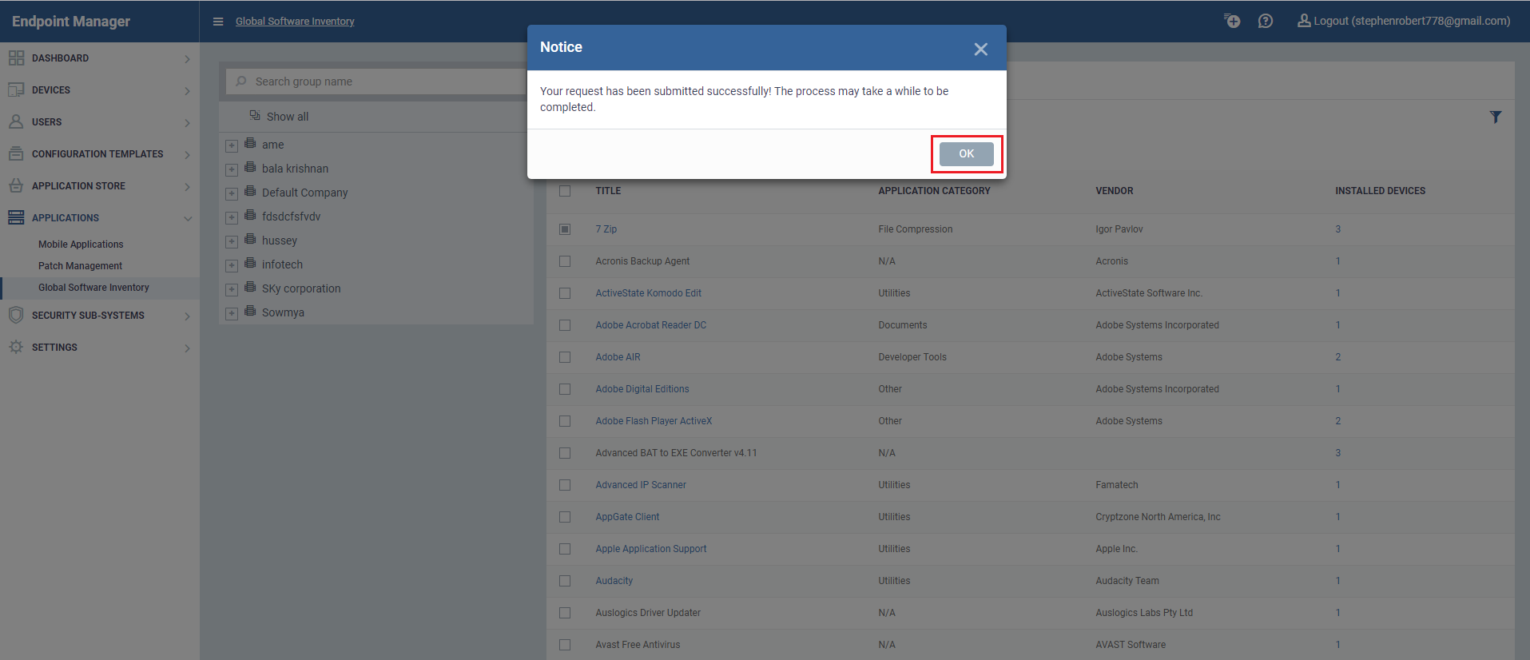Check the Avast Free Antivirus checkbox
The height and width of the screenshot is (660, 1530).
pos(565,645)
